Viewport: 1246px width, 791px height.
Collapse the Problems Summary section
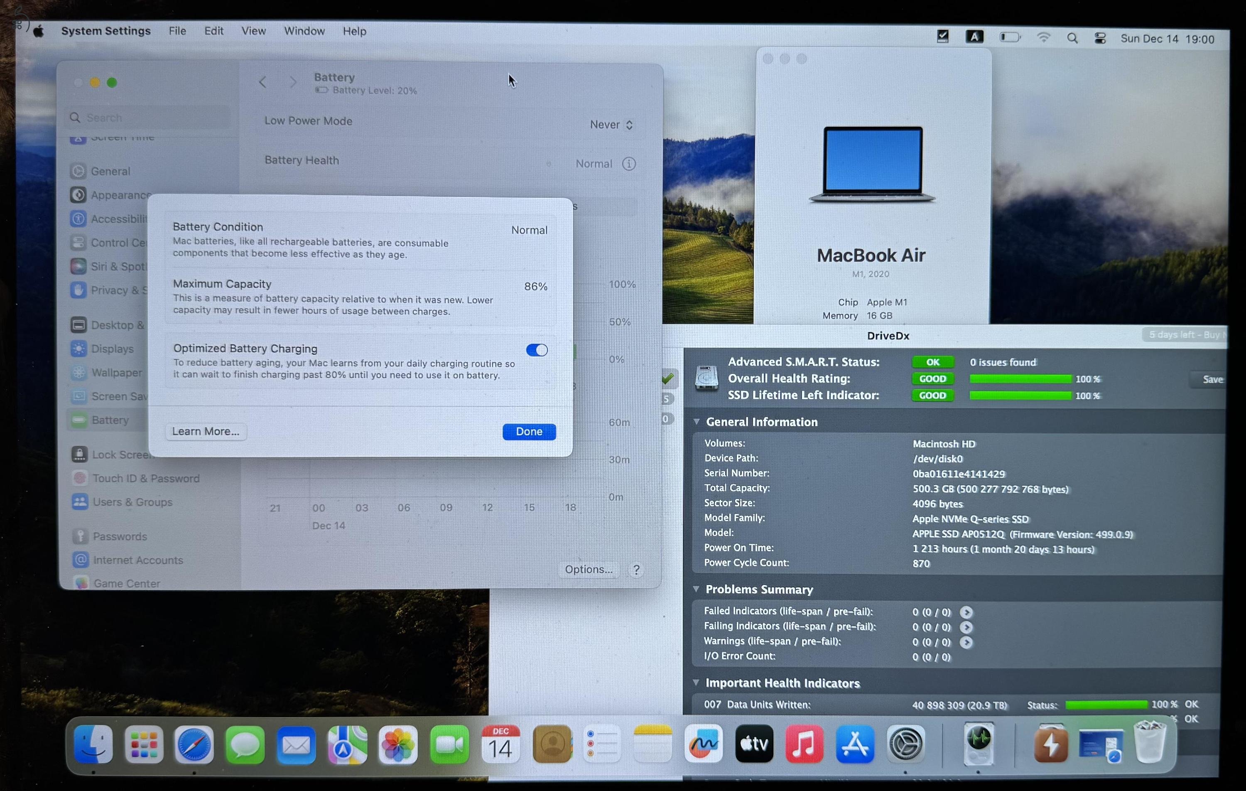(x=696, y=590)
